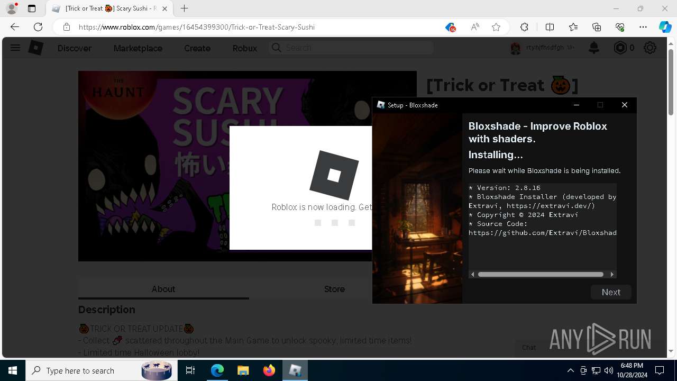Open the Read aloud icon
This screenshot has width=677, height=381.
point(475,27)
